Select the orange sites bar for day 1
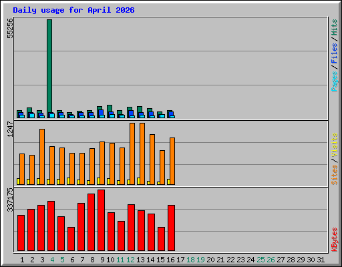Image resolution: width=342 pixels, height=267 pixels. pos(22,169)
